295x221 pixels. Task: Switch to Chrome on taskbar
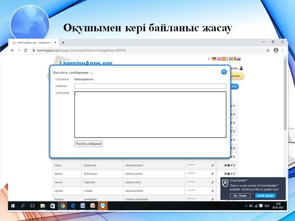63,206
